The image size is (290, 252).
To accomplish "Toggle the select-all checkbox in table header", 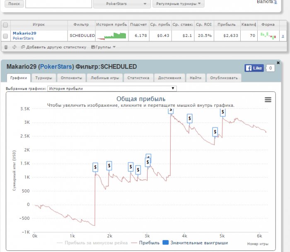I will (5, 25).
